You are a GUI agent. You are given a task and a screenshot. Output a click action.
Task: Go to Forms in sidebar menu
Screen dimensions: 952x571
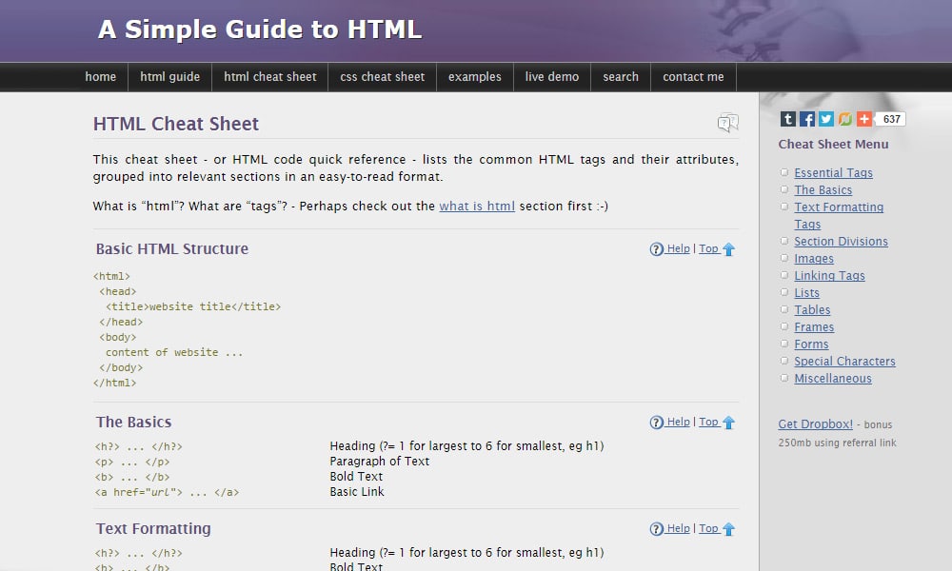pyautogui.click(x=811, y=345)
